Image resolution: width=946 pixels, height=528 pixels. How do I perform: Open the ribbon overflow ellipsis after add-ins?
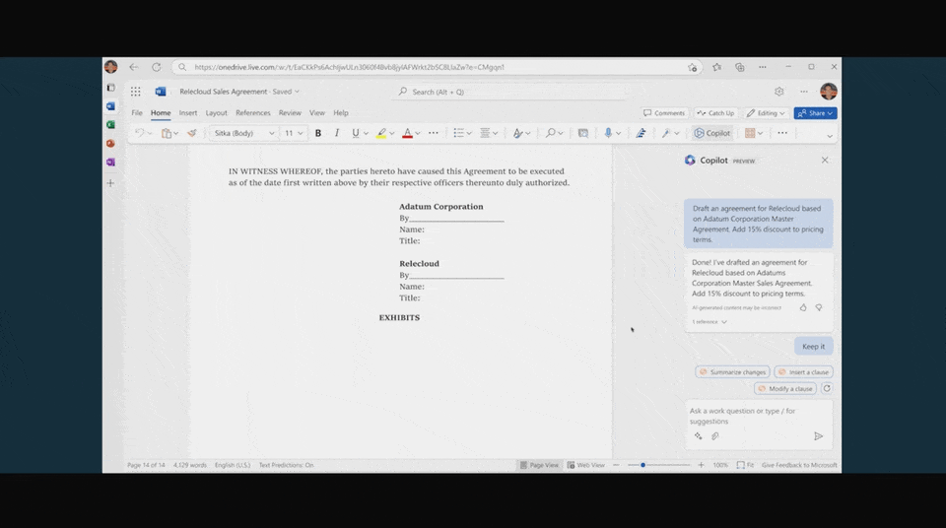click(782, 133)
